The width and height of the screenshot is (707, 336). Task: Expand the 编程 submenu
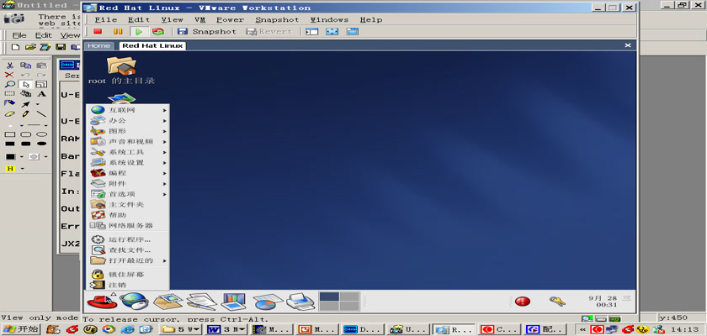click(x=128, y=173)
